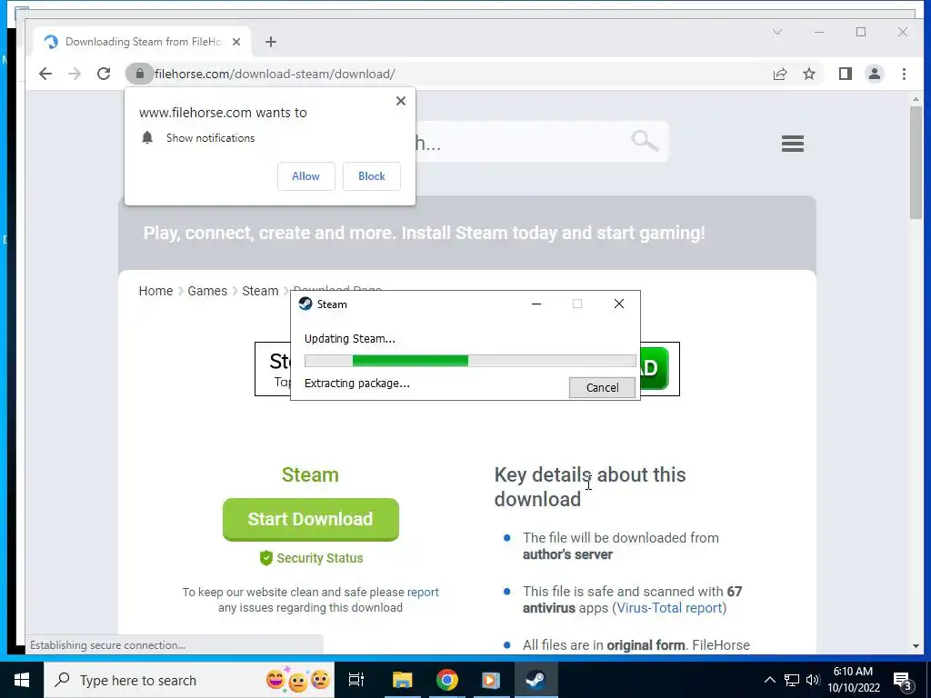
Task: Select the Downloading Steam from FileHorse tab
Action: coord(143,42)
